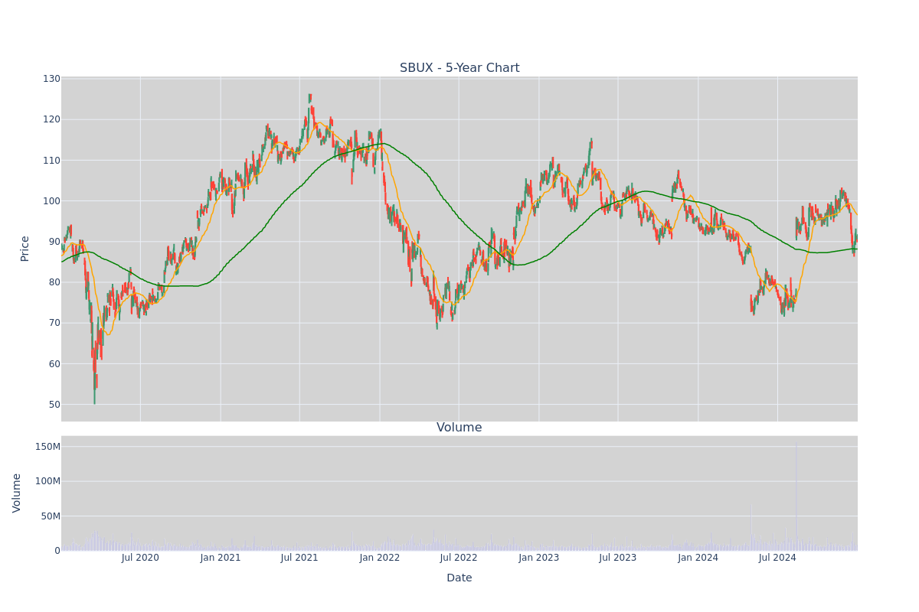Click the 110 price tick label
Image resolution: width=919 pixels, height=612 pixels.
[x=51, y=160]
